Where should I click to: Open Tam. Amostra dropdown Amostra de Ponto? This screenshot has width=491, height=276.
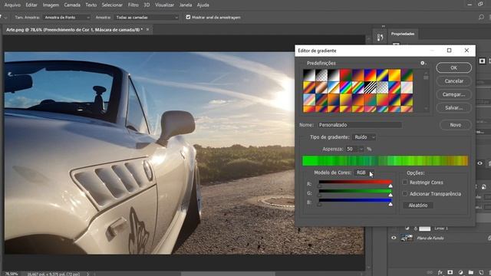[67, 18]
